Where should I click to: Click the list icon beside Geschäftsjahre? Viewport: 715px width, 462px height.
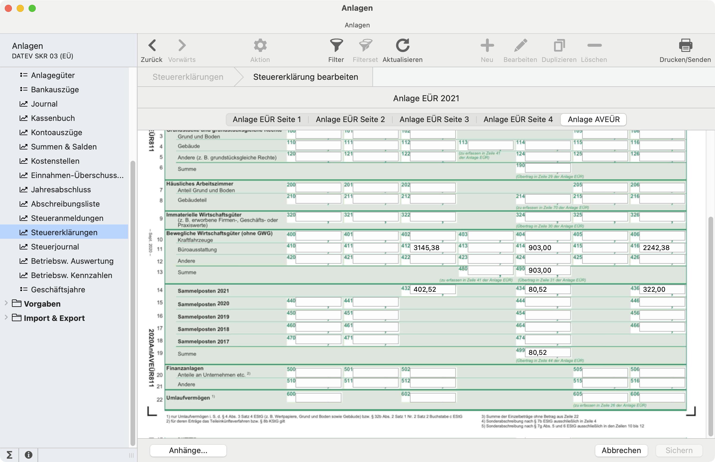24,289
